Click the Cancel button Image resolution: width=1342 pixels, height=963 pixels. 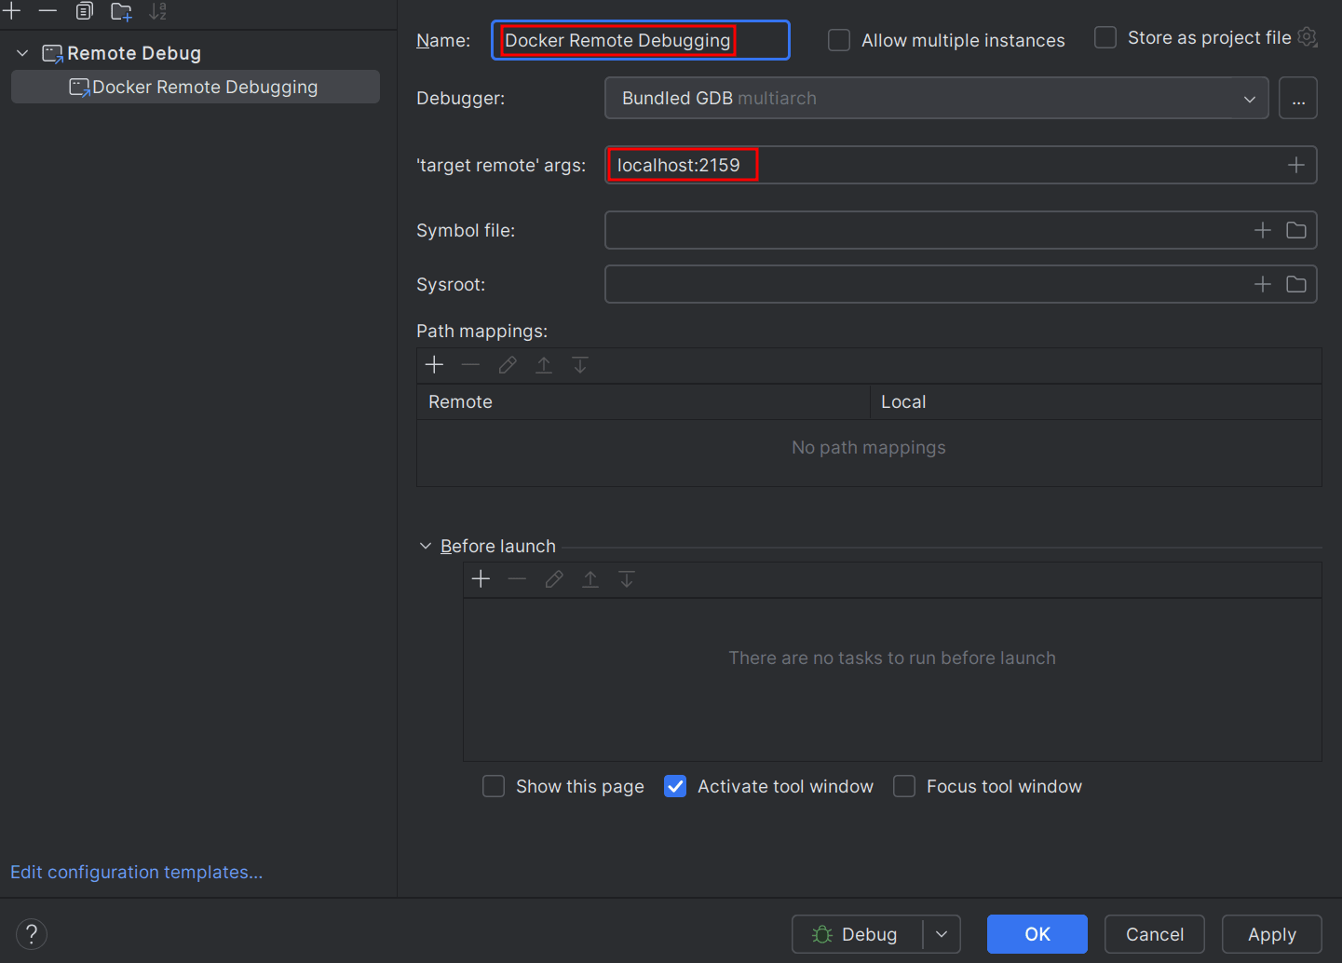point(1155,934)
